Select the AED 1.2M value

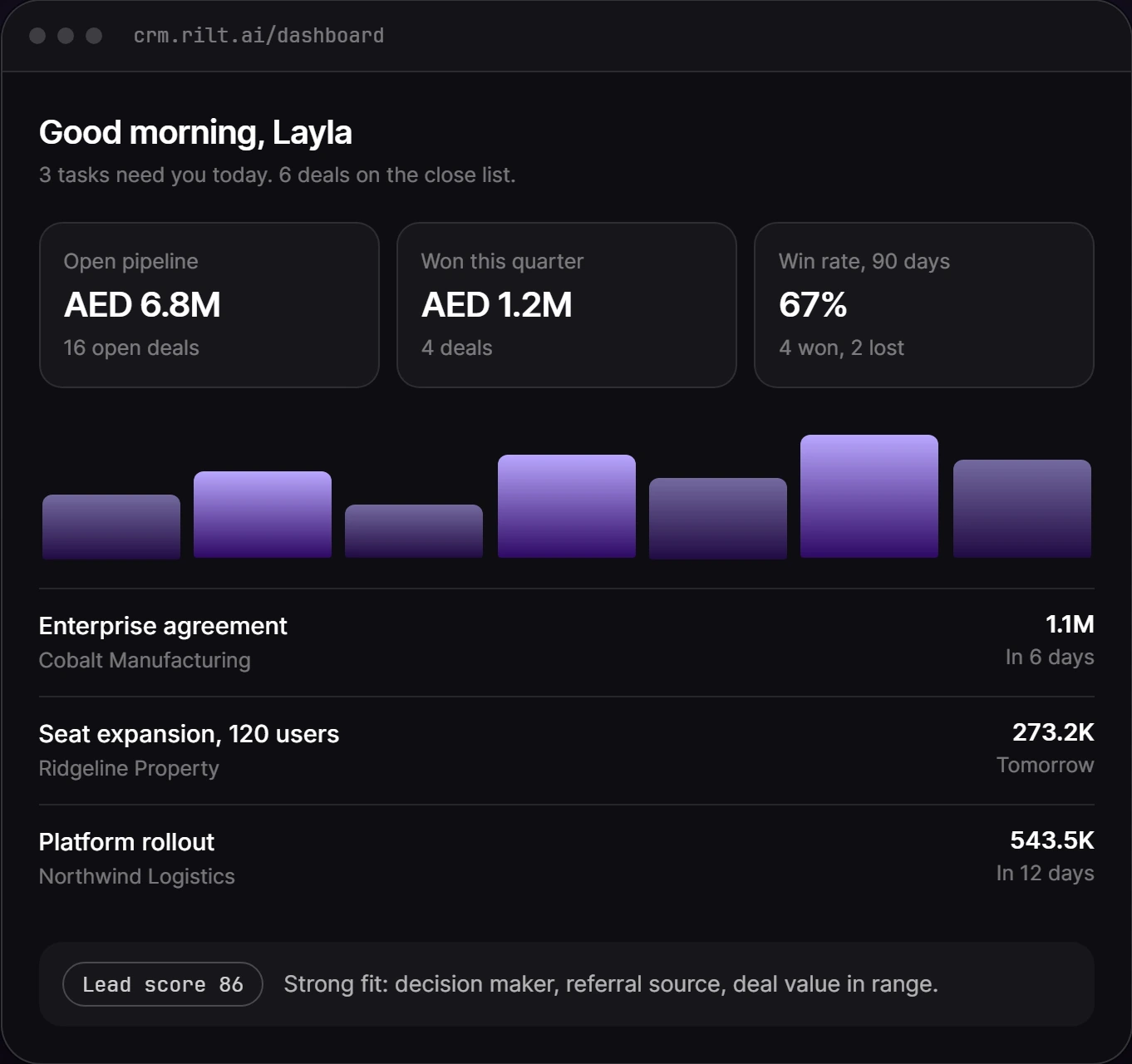(497, 305)
